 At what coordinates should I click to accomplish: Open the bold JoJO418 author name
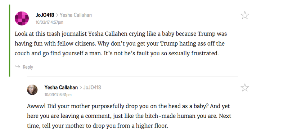pyautogui.click(x=45, y=15)
